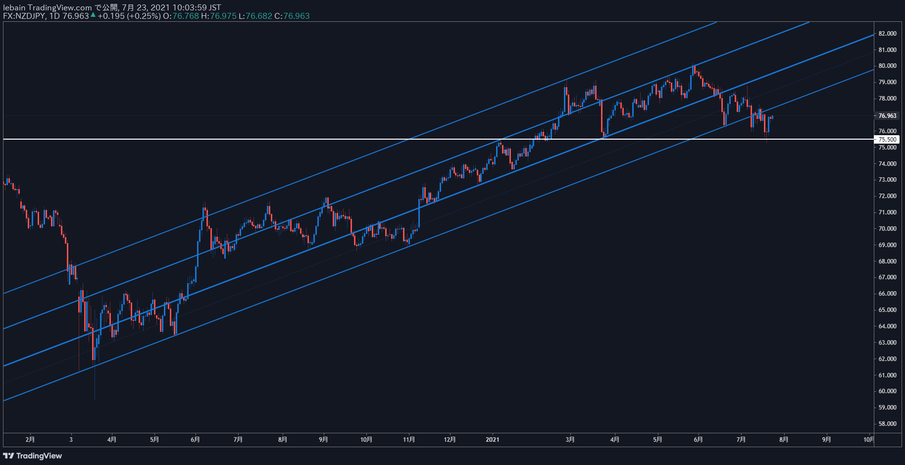Screen dimensions: 905x465
Task: Click the 59.000 price axis label
Action: pos(887,408)
